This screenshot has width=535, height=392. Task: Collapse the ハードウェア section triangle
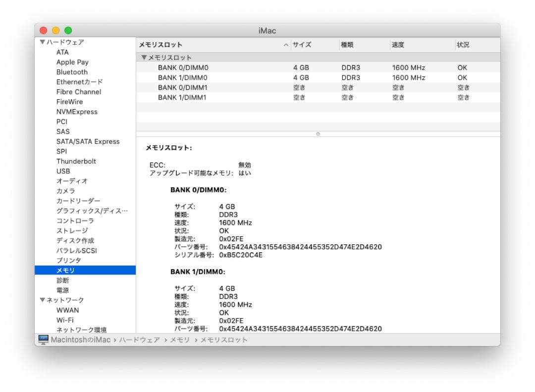click(x=42, y=42)
